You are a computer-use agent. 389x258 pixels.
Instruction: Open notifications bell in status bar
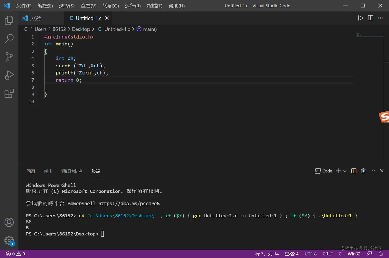(381, 254)
